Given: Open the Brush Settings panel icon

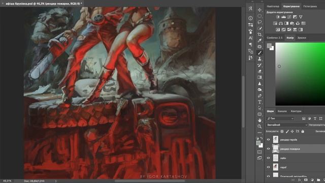Looking at the screenshot, I should (x=250, y=32).
